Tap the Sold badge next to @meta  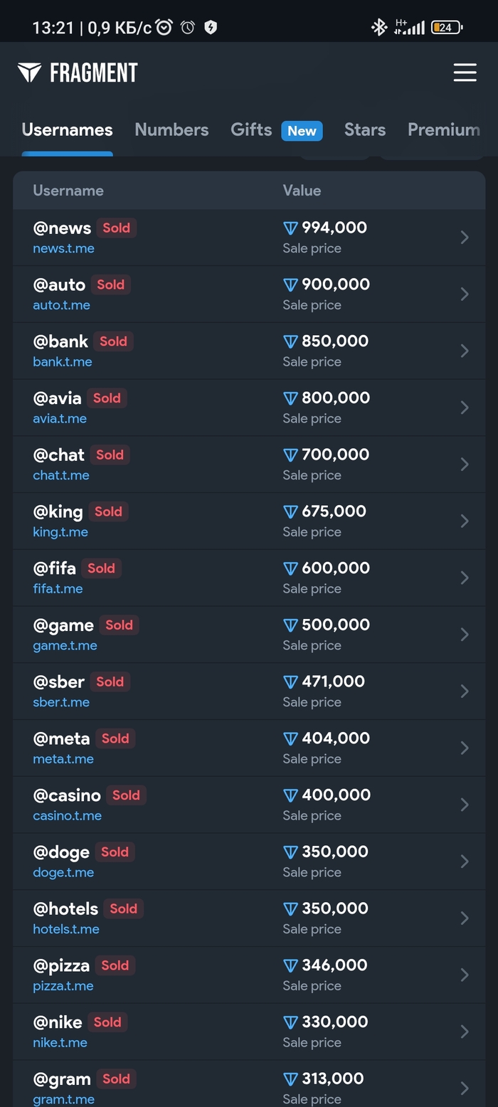[x=115, y=738]
